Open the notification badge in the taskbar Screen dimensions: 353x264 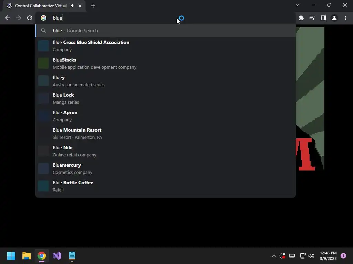pyautogui.click(x=343, y=256)
